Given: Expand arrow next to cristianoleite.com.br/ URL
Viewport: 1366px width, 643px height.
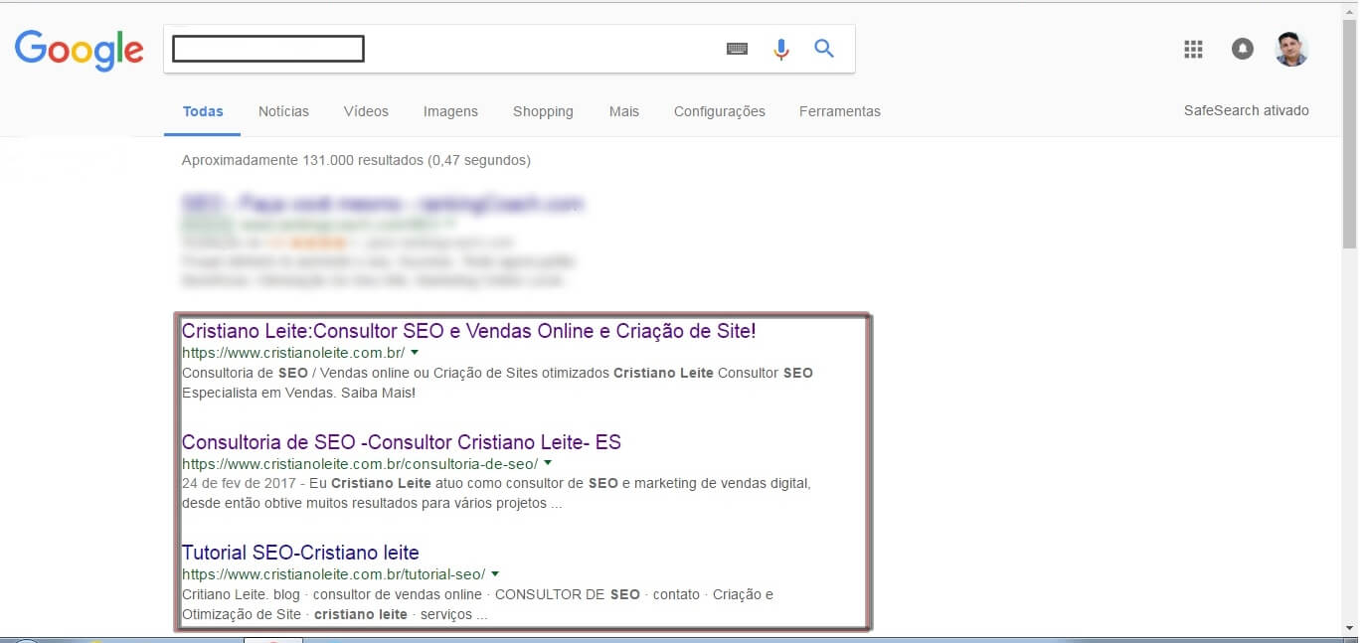Looking at the screenshot, I should pos(414,352).
